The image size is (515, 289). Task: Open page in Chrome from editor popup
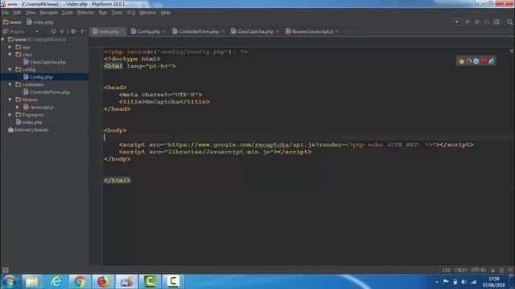point(461,61)
